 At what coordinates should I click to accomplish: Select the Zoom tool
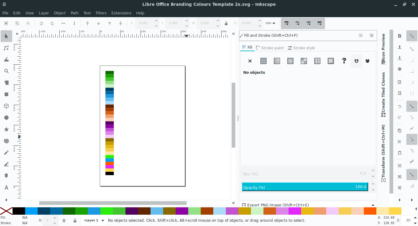6,71
